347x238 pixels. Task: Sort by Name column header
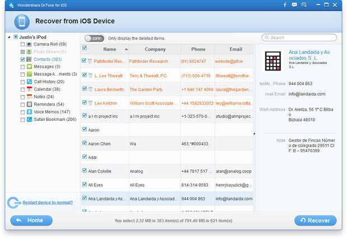[110, 49]
